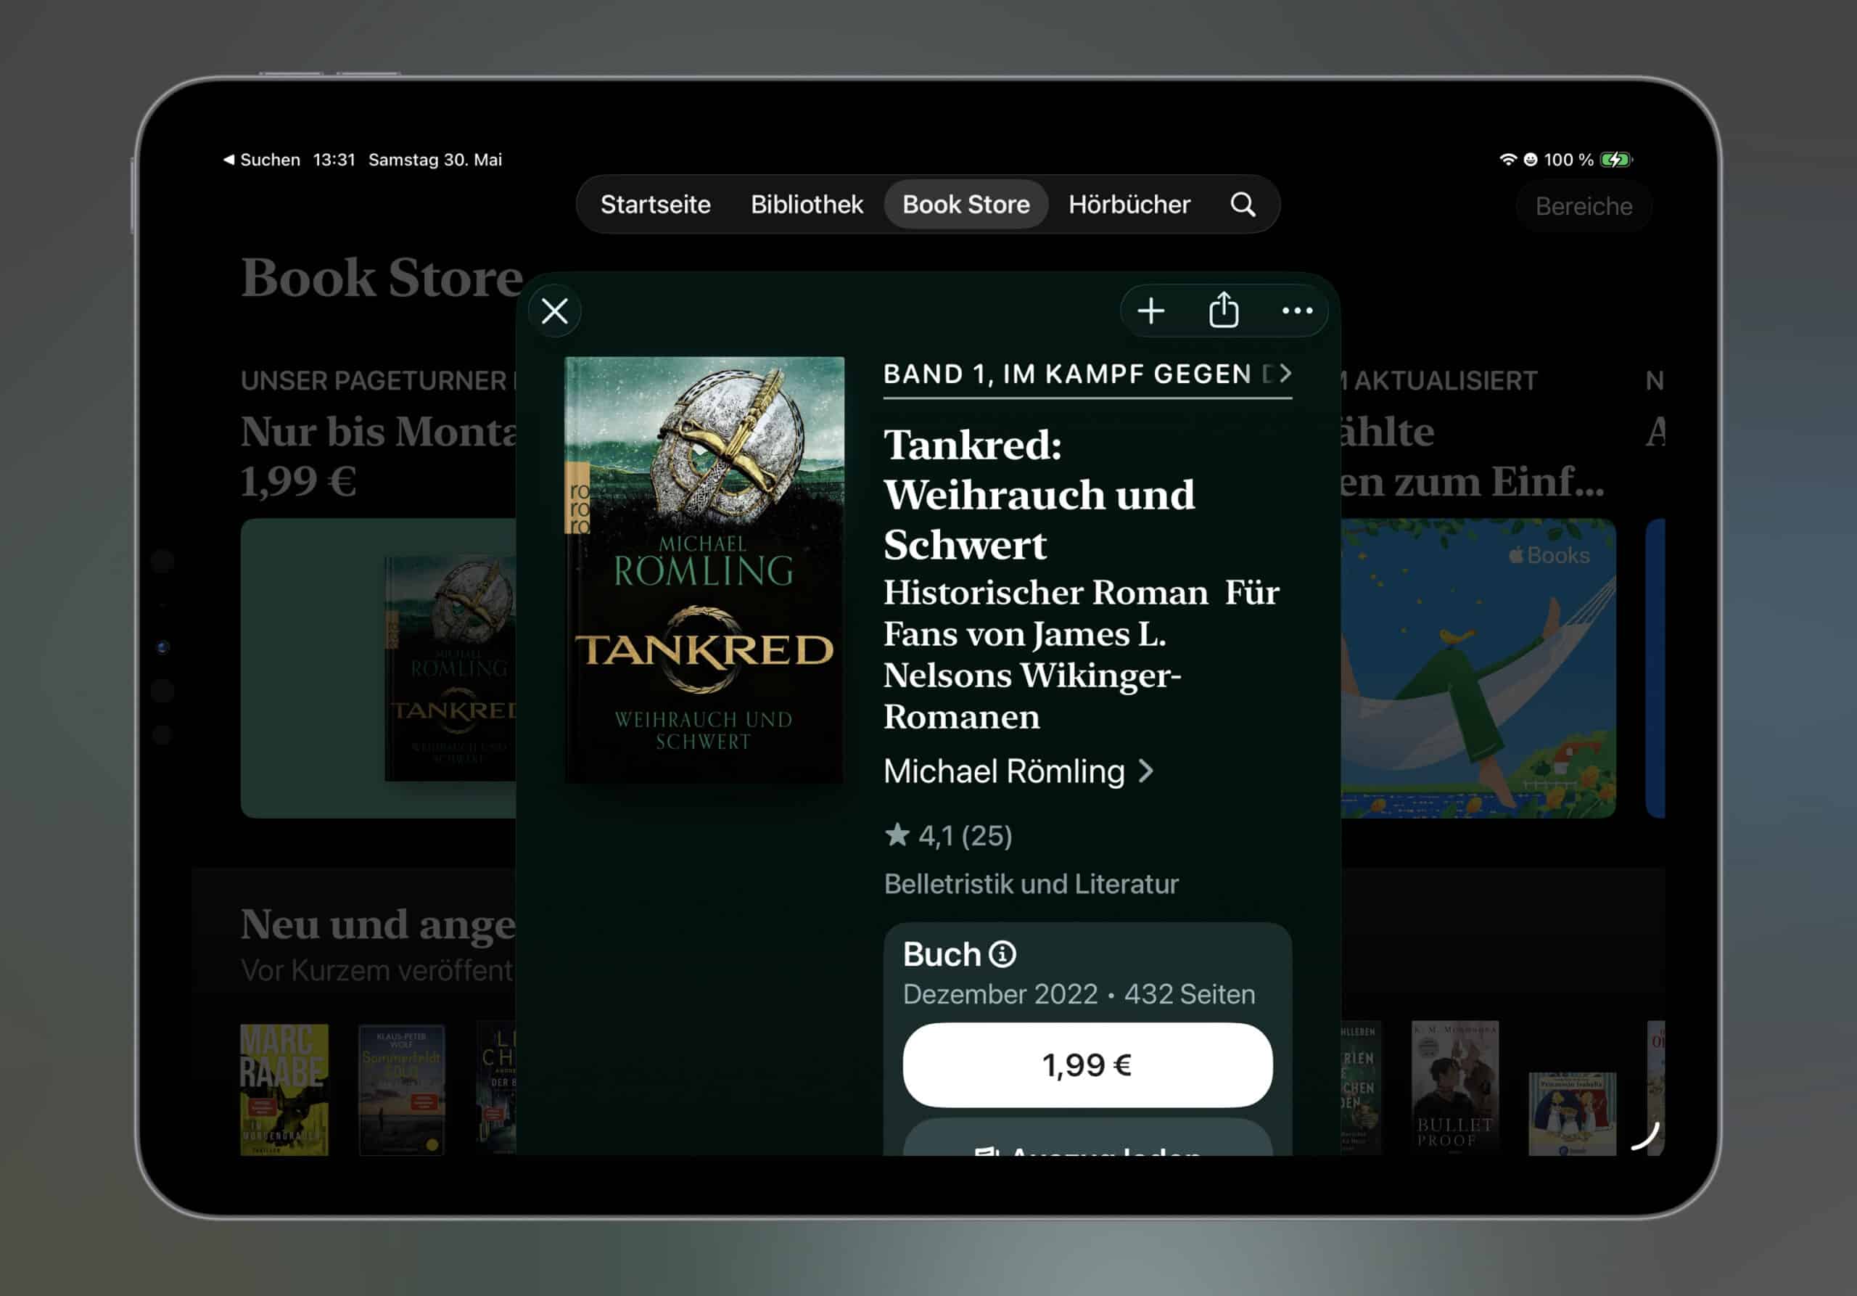Image resolution: width=1857 pixels, height=1296 pixels.
Task: Tap the time 13:31 in status bar
Action: tap(334, 160)
